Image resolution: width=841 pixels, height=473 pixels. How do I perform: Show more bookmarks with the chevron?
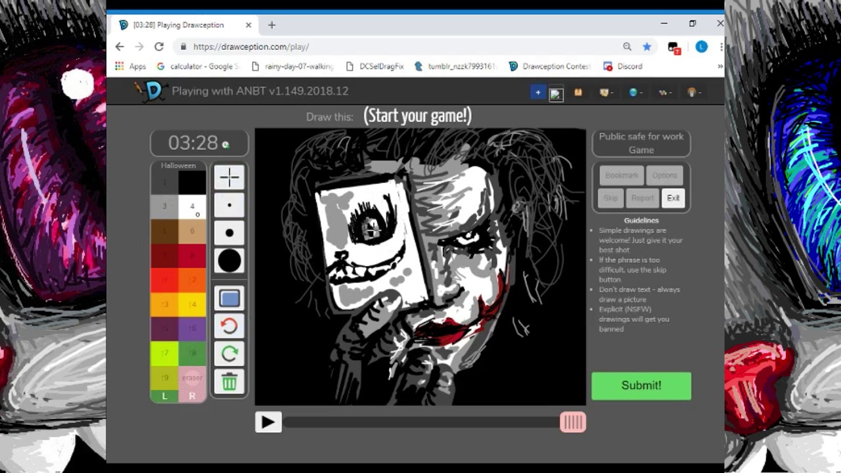tap(719, 66)
